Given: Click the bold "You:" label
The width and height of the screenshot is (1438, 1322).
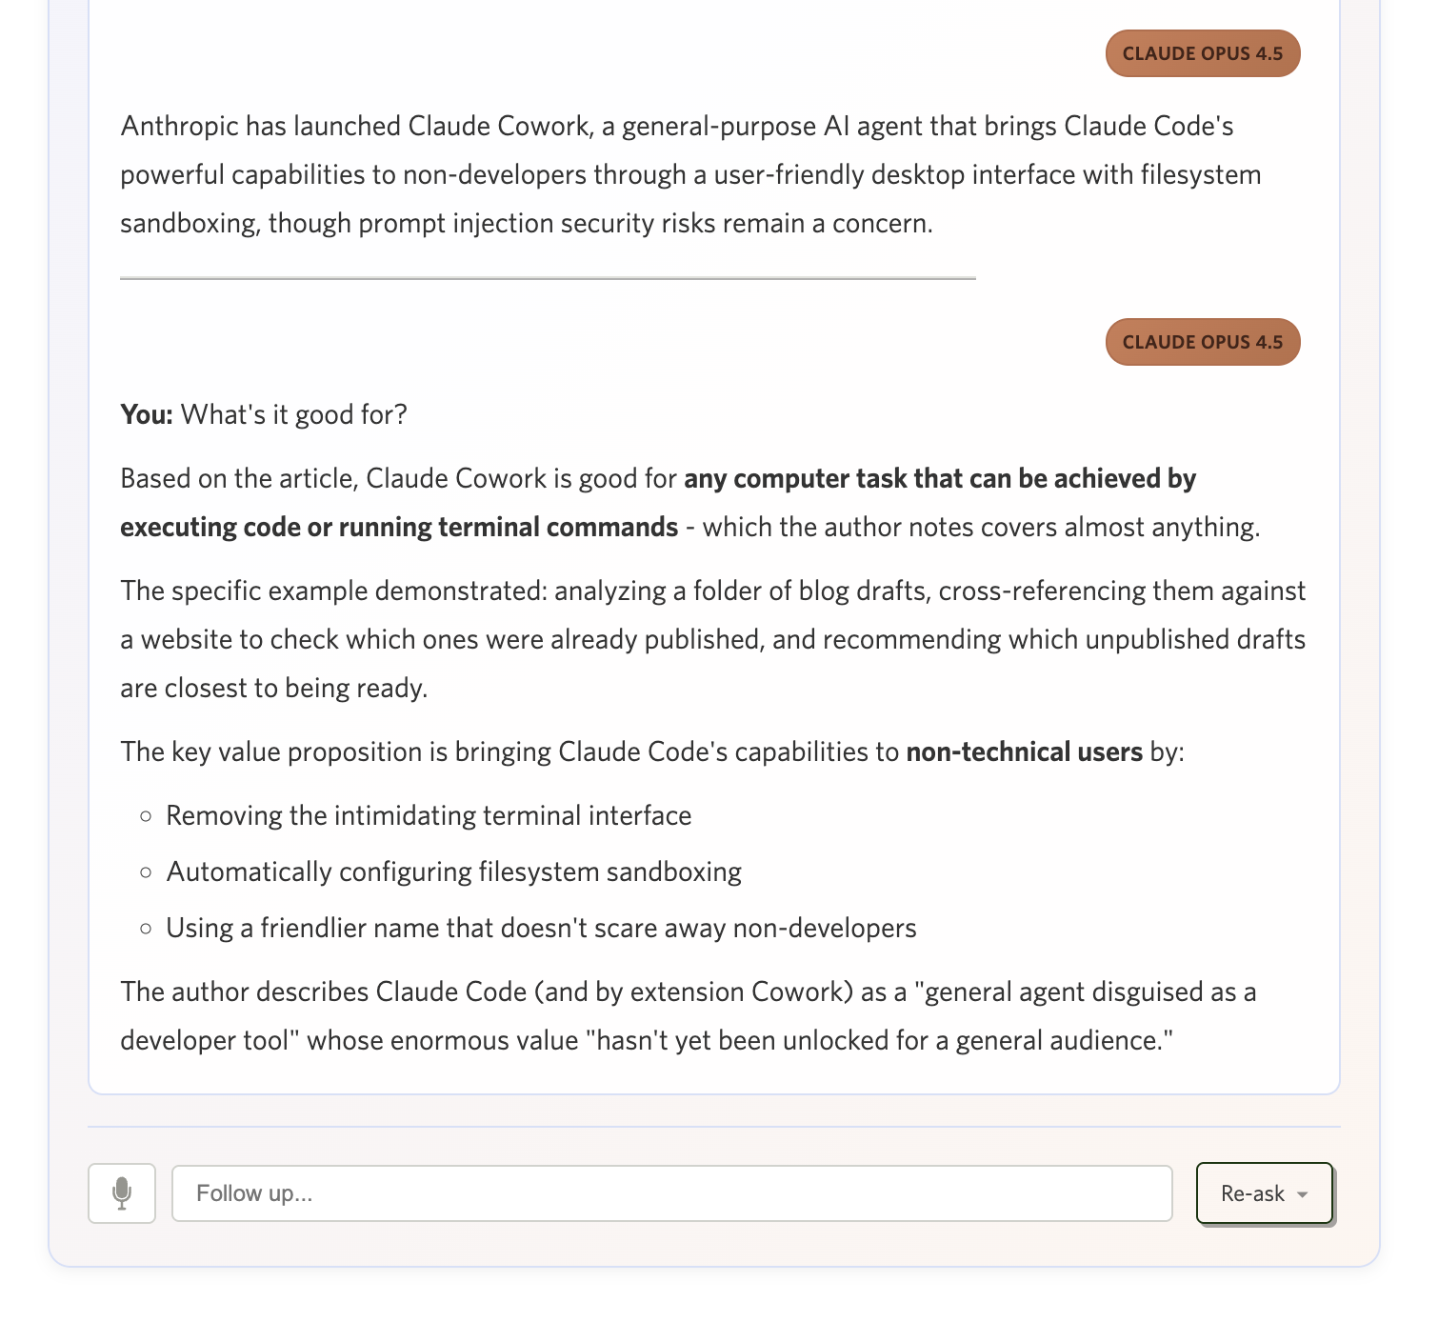Looking at the screenshot, I should pos(146,414).
